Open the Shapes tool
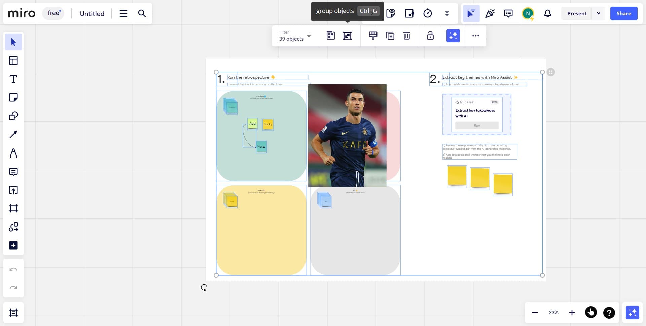This screenshot has height=326, width=646. point(13,116)
